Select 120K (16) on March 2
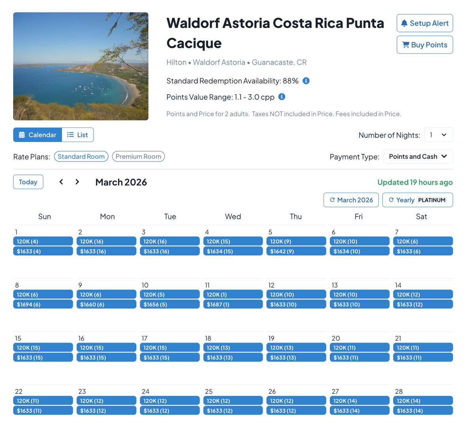Image resolution: width=474 pixels, height=425 pixels. (106, 241)
